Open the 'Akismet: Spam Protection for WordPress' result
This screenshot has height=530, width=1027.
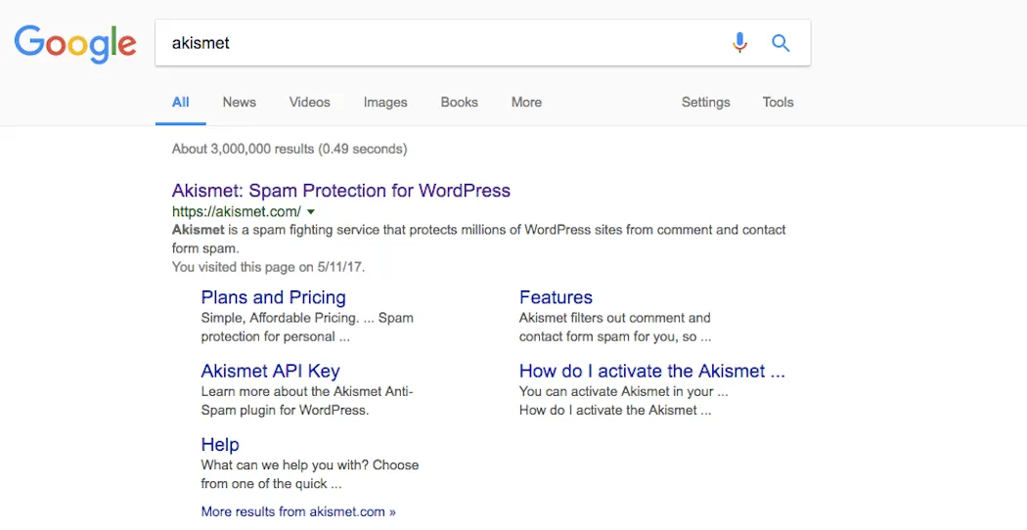340,190
